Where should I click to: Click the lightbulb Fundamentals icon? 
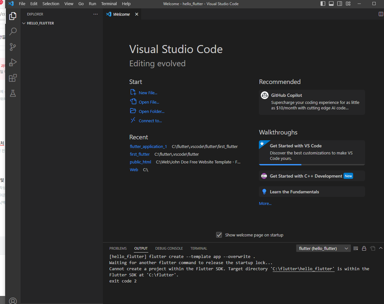264,191
